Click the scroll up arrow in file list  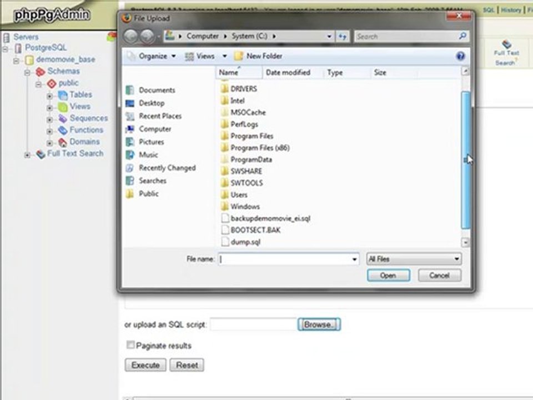pyautogui.click(x=465, y=71)
